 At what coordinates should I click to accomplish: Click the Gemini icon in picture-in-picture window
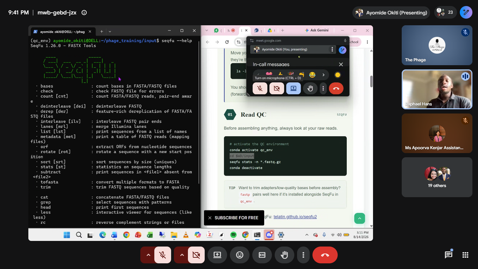342,50
